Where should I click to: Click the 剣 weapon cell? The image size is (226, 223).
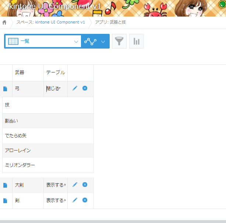pos(28,201)
